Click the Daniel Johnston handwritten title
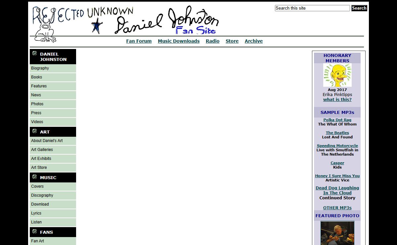The image size is (397, 245). [x=166, y=21]
